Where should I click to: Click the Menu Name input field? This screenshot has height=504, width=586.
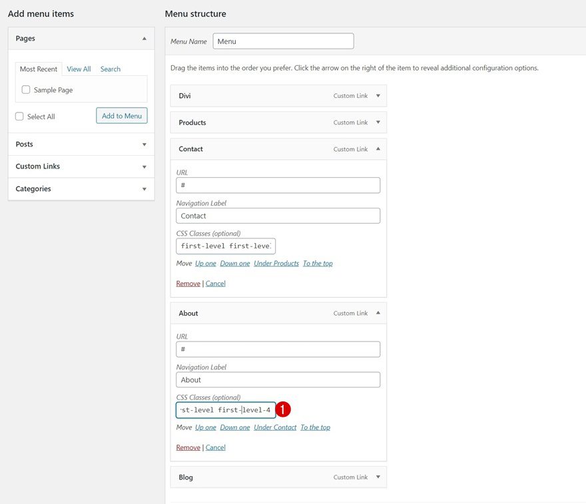(x=283, y=41)
